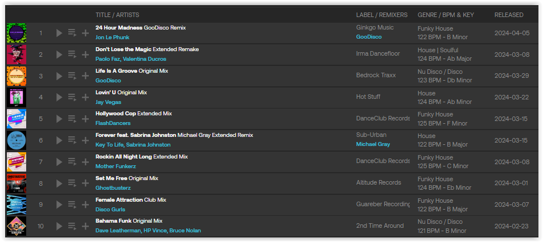The height and width of the screenshot is (242, 543).
Task: Add Bahama Funk to queue
Action: coord(72,227)
